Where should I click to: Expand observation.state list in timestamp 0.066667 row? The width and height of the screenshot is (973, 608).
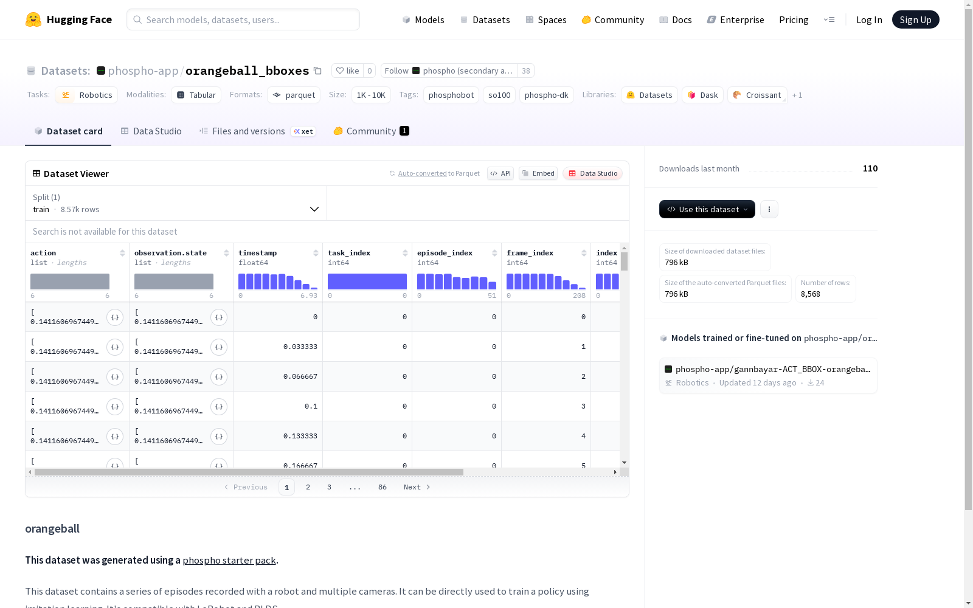pos(219,377)
